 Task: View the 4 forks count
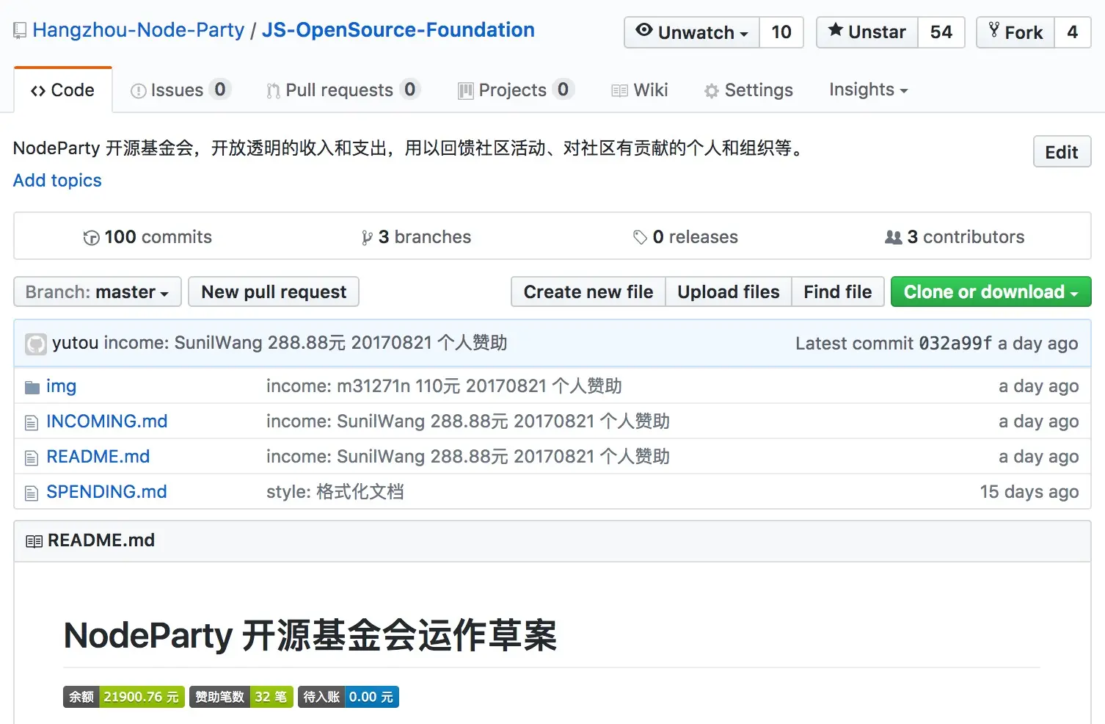click(x=1073, y=32)
